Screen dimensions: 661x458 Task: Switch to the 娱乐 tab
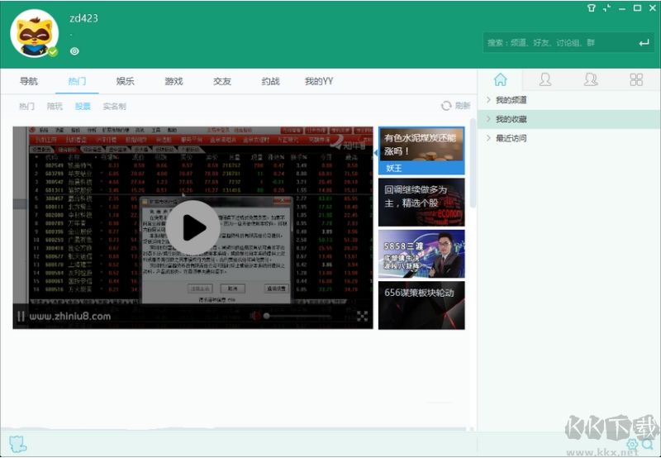[126, 81]
